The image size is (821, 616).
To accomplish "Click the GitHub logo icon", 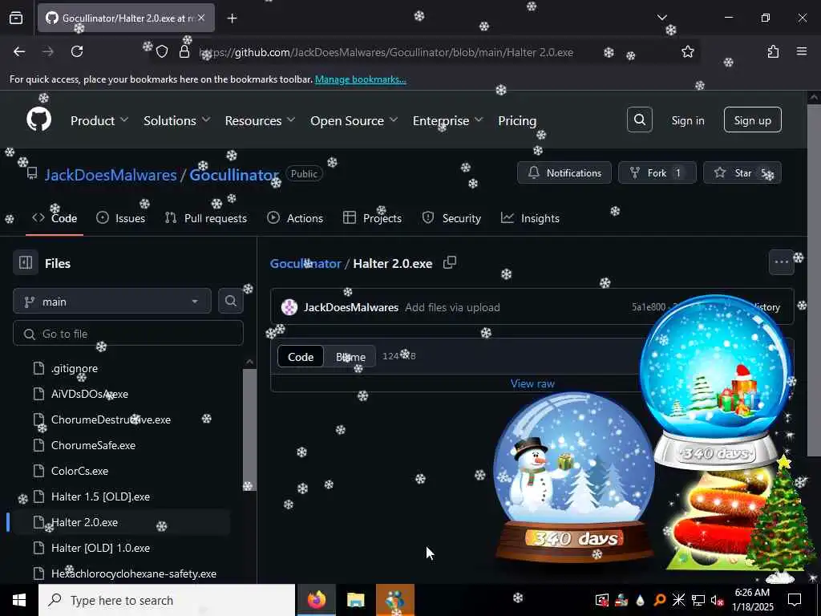I will tap(38, 120).
